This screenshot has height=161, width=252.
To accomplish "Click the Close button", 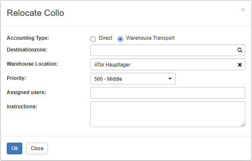I will [37, 148].
